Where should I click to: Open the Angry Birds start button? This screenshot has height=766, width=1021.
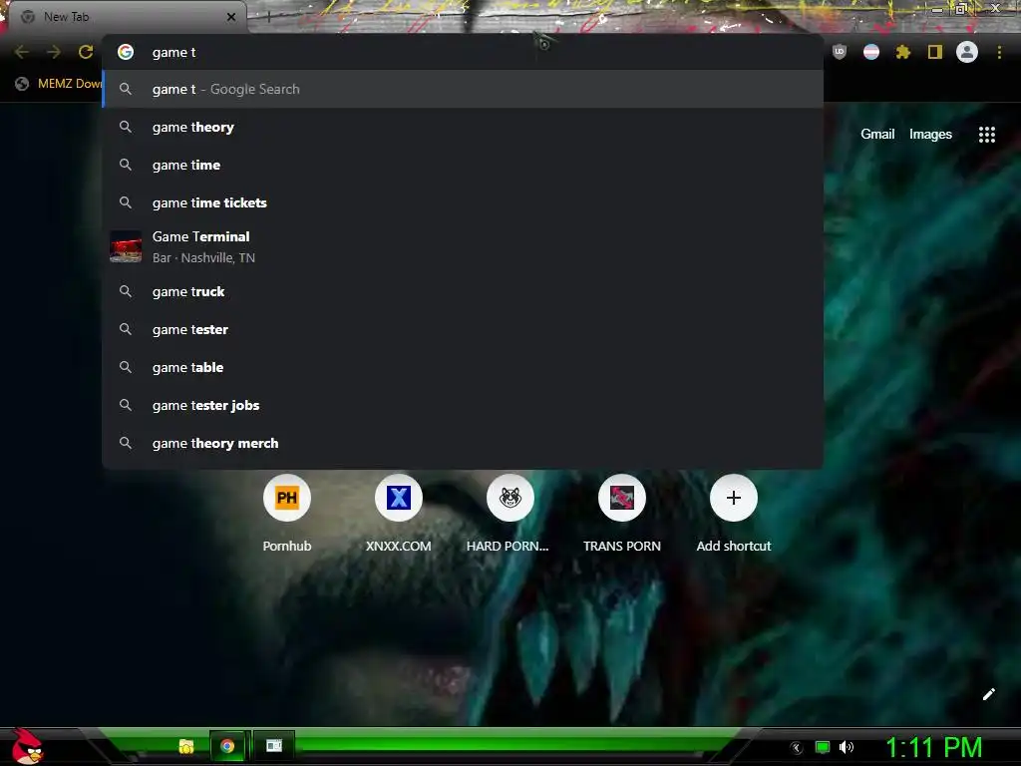tap(26, 746)
